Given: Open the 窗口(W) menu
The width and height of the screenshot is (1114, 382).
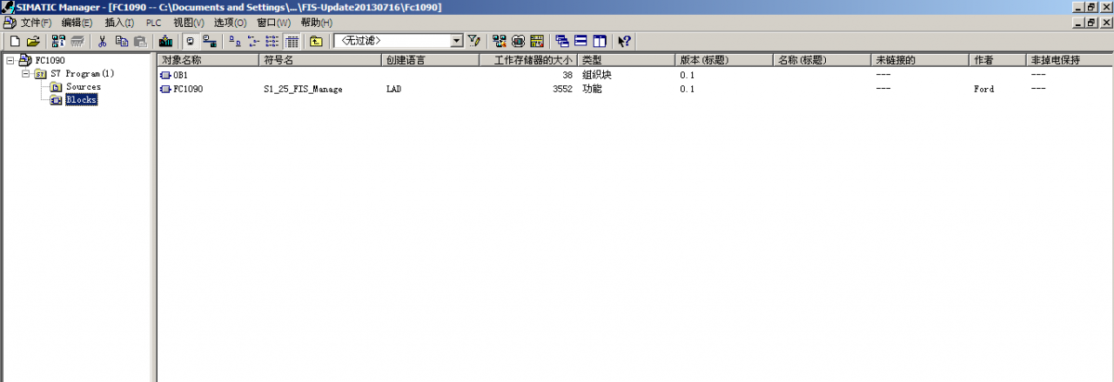Looking at the screenshot, I should click(273, 23).
